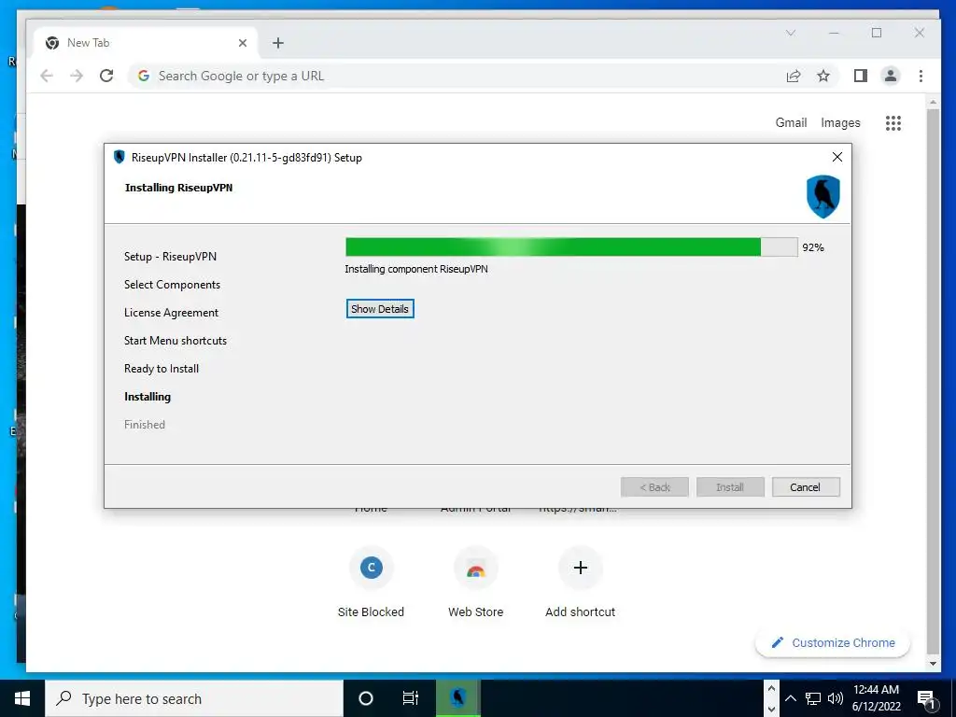Image resolution: width=956 pixels, height=717 pixels.
Task: Open the Site Blocked shortcut
Action: [371, 583]
